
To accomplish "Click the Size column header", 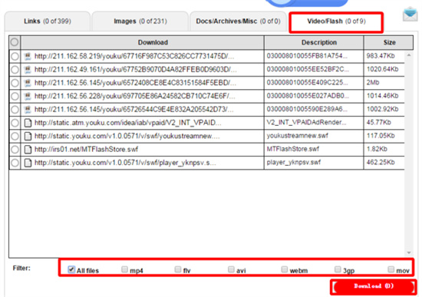I will click(x=389, y=42).
